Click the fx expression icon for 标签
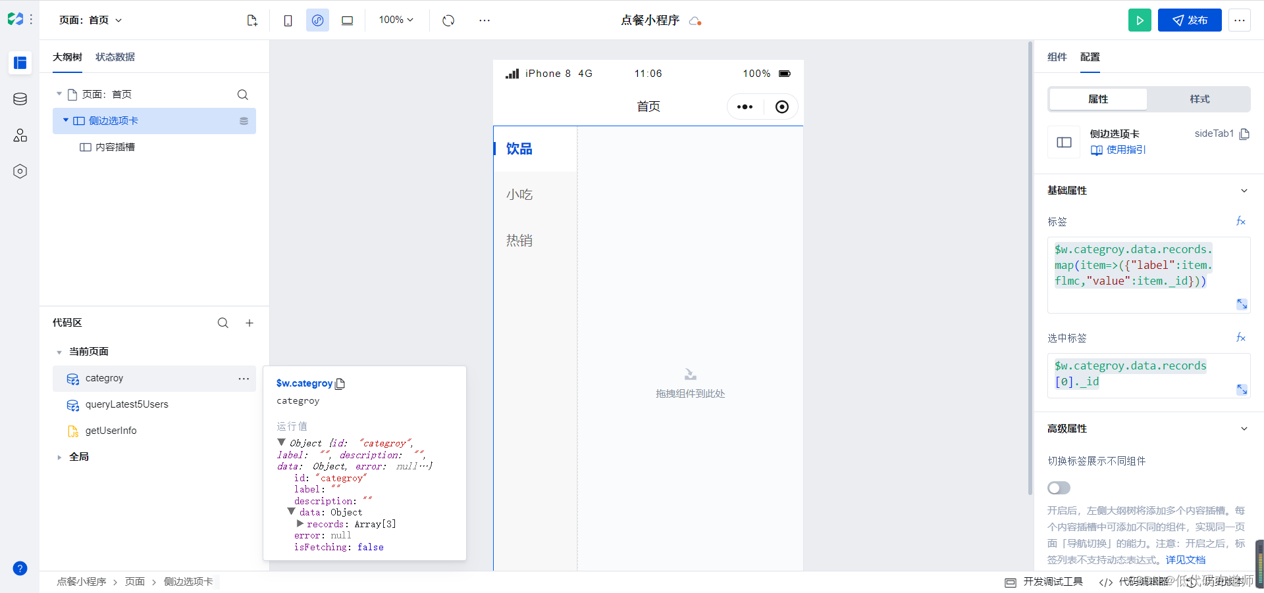This screenshot has height=593, width=1264. (1241, 222)
